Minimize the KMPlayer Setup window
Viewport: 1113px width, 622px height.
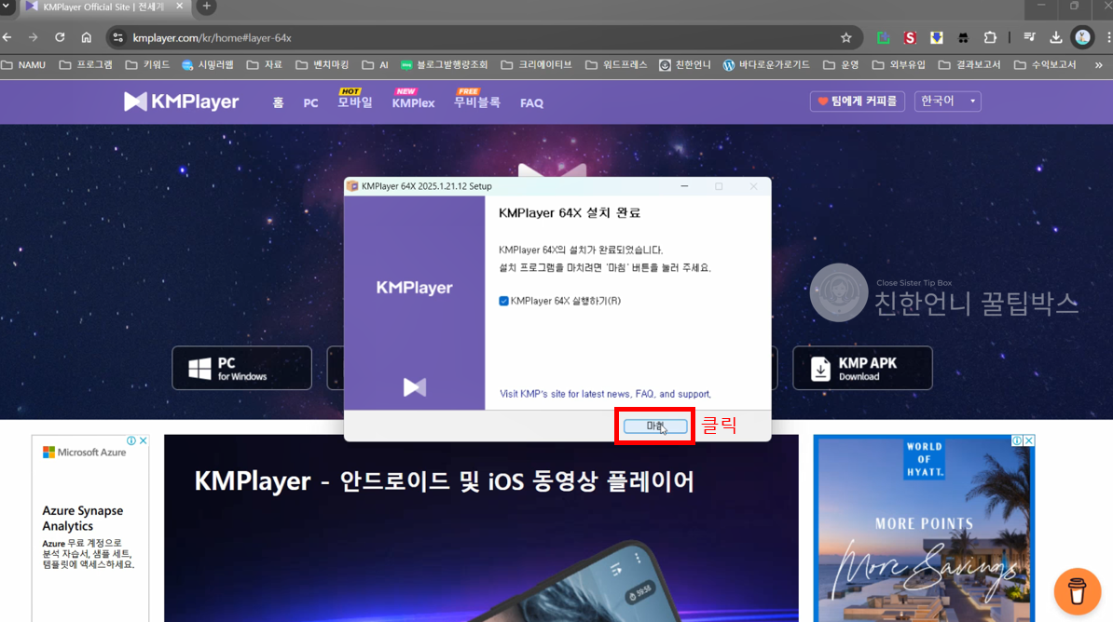[x=684, y=186]
